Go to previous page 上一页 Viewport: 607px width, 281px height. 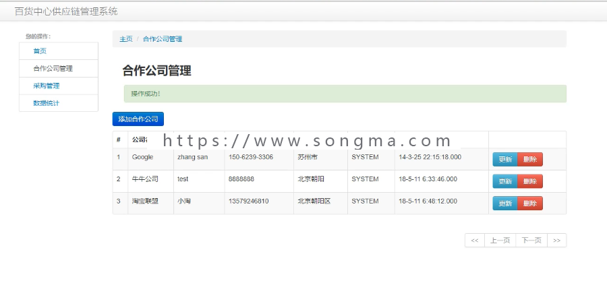click(500, 241)
